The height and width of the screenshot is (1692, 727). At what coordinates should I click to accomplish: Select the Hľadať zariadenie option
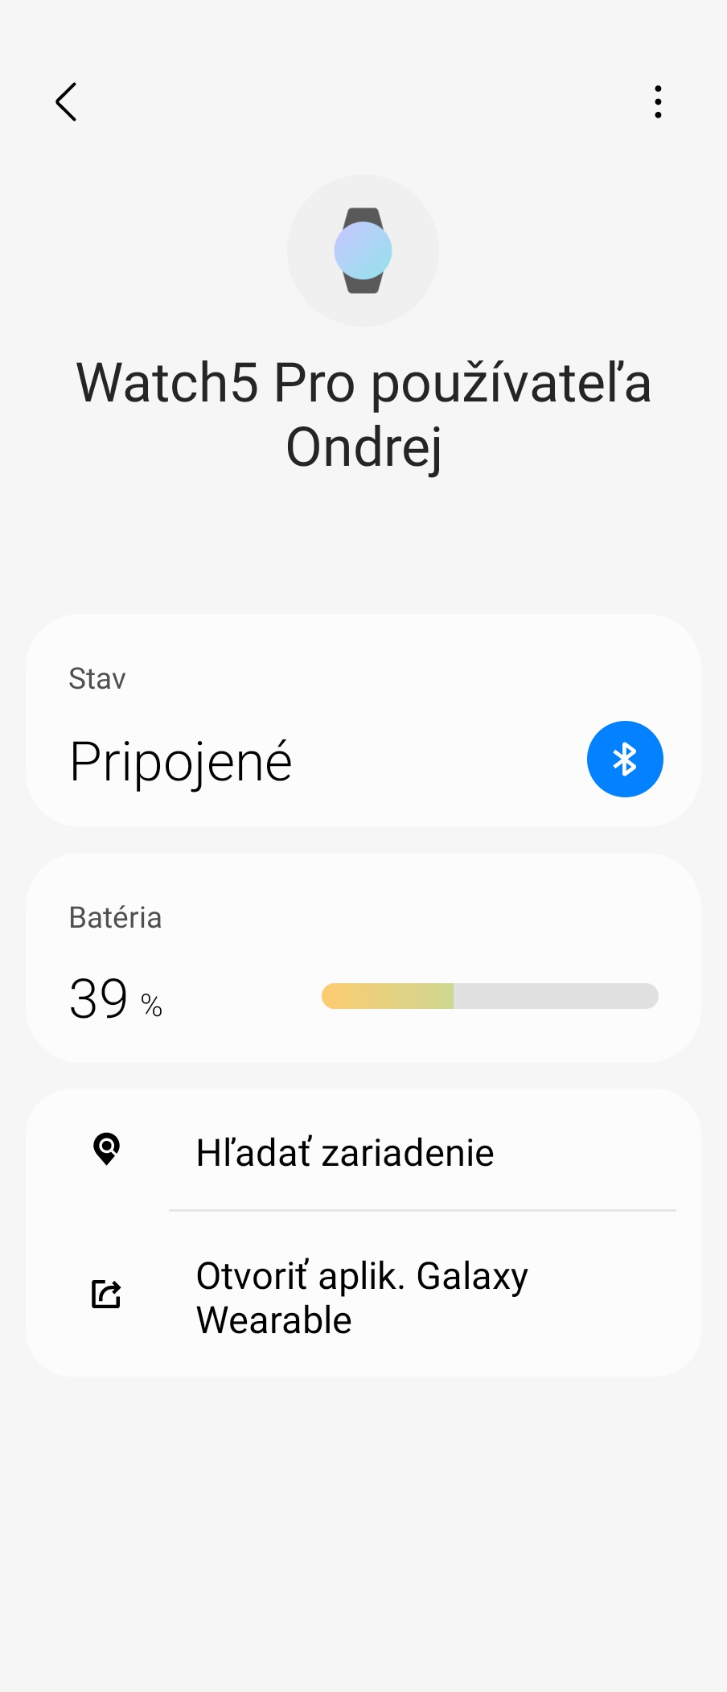click(x=344, y=1152)
